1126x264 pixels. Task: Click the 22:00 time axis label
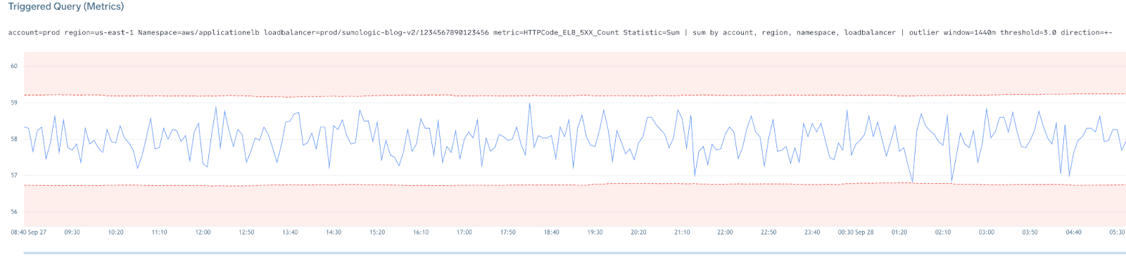pyautogui.click(x=726, y=232)
